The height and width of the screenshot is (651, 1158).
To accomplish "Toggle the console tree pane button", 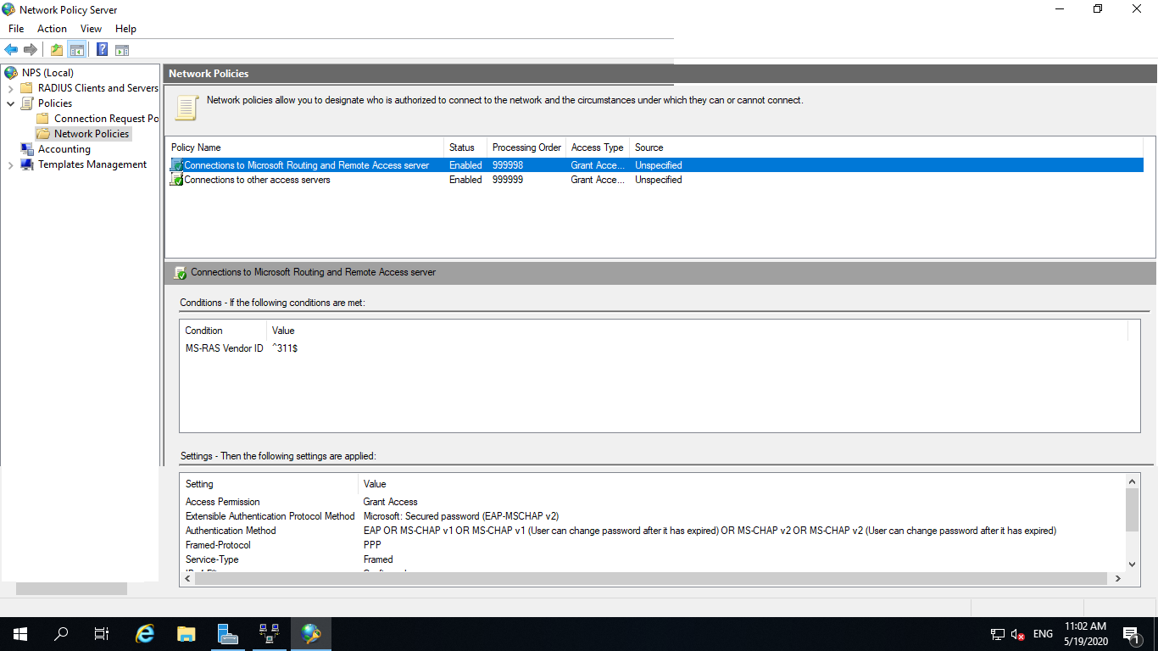I will point(76,50).
